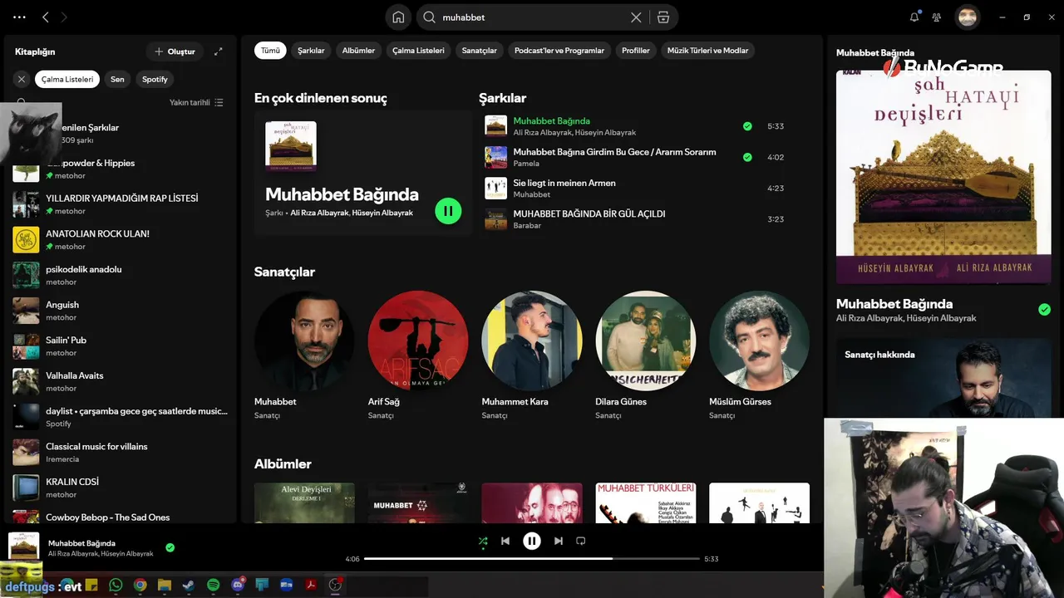The image size is (1064, 598).
Task: Open psikodelik anadolu playlist
Action: click(x=121, y=276)
